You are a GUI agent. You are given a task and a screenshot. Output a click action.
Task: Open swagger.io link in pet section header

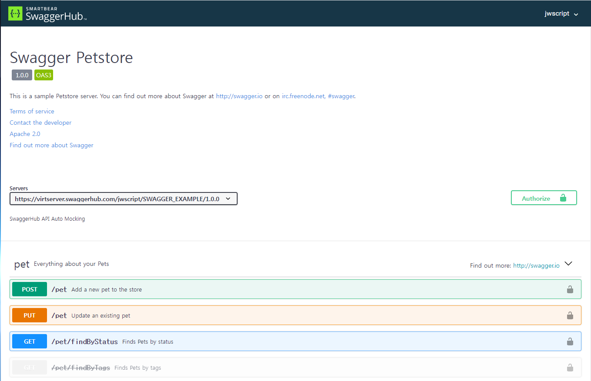(536, 265)
